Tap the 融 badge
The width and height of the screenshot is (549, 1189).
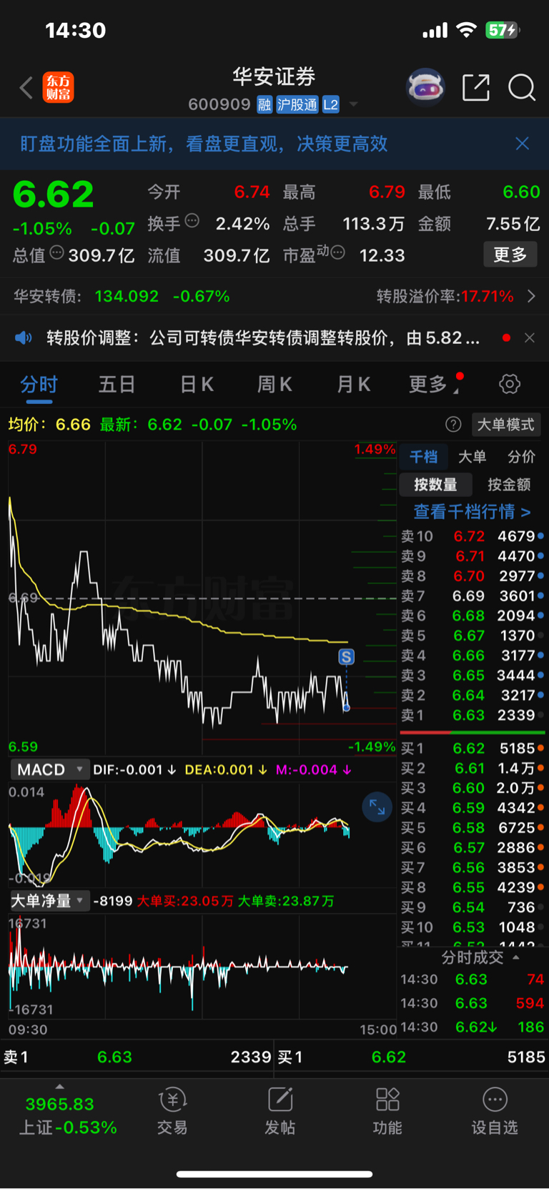264,104
